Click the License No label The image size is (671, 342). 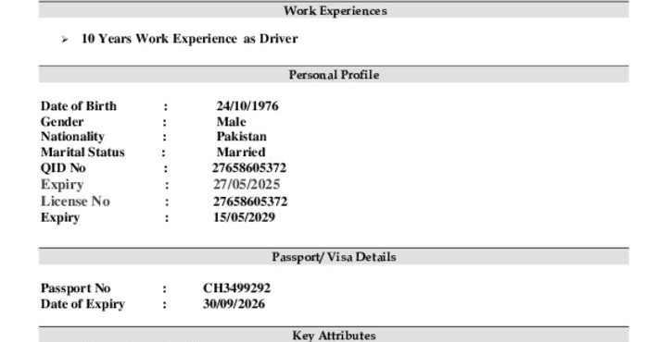75,202
